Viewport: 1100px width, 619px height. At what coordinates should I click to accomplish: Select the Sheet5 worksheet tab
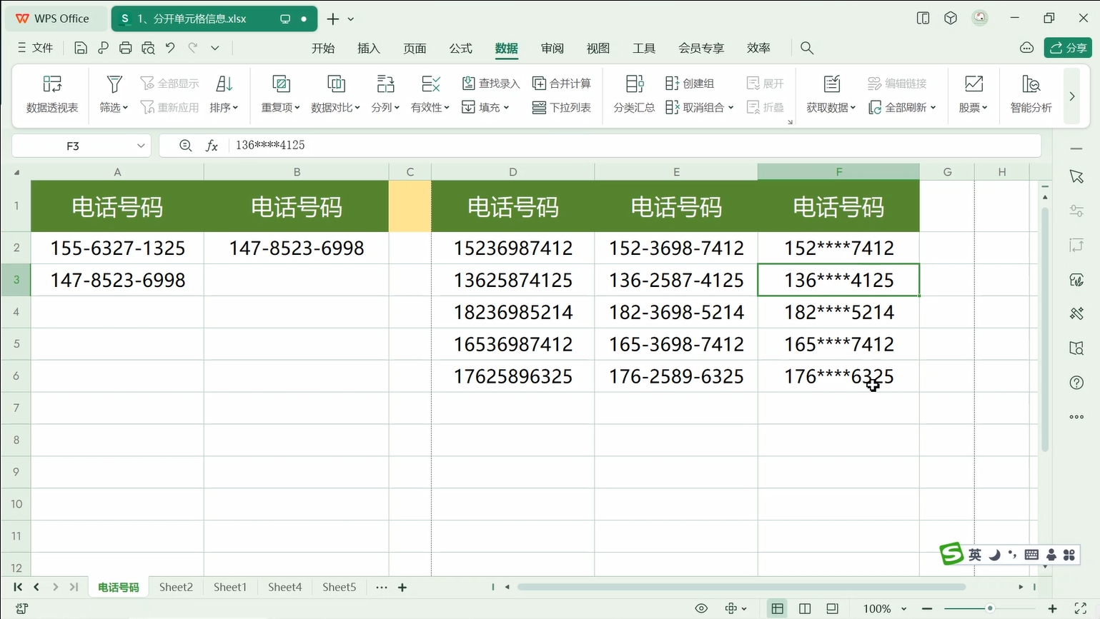click(x=339, y=587)
